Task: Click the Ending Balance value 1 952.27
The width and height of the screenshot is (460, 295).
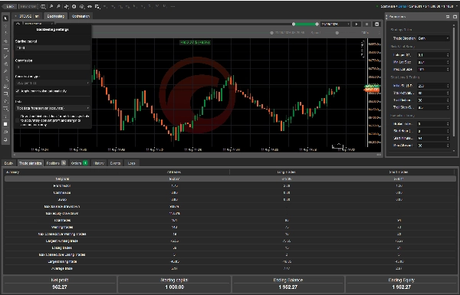Action: [287, 287]
